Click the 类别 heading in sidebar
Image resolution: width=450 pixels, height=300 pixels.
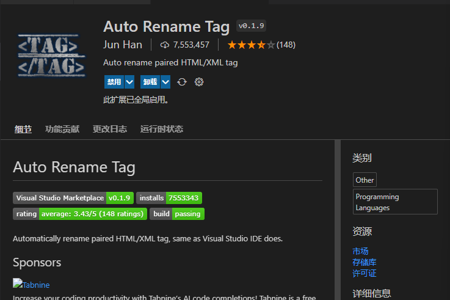click(362, 158)
